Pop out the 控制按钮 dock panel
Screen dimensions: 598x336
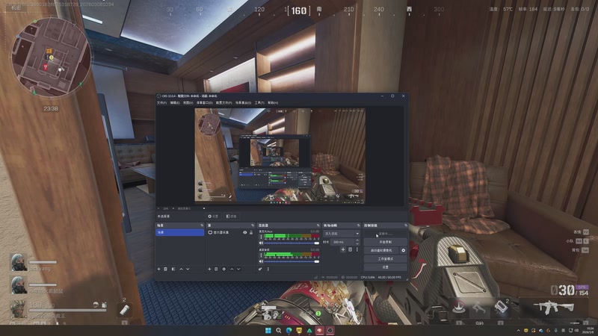pyautogui.click(x=405, y=225)
